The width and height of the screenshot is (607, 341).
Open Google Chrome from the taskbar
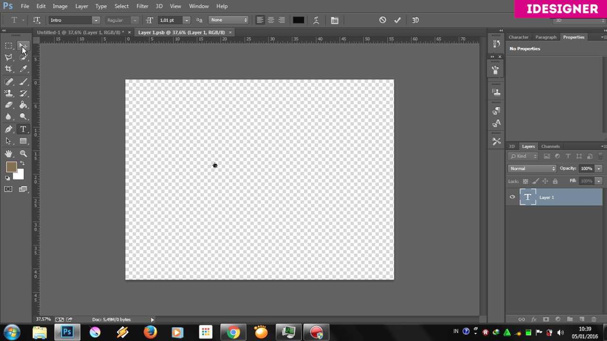pos(233,332)
